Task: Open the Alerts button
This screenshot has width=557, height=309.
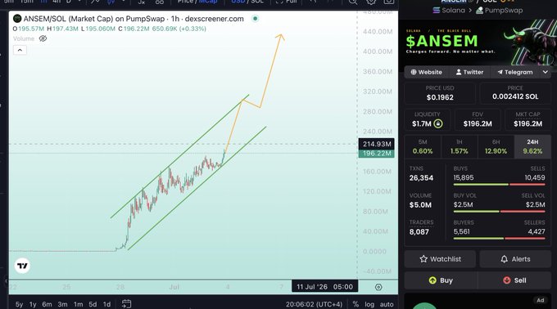Action: pos(515,259)
